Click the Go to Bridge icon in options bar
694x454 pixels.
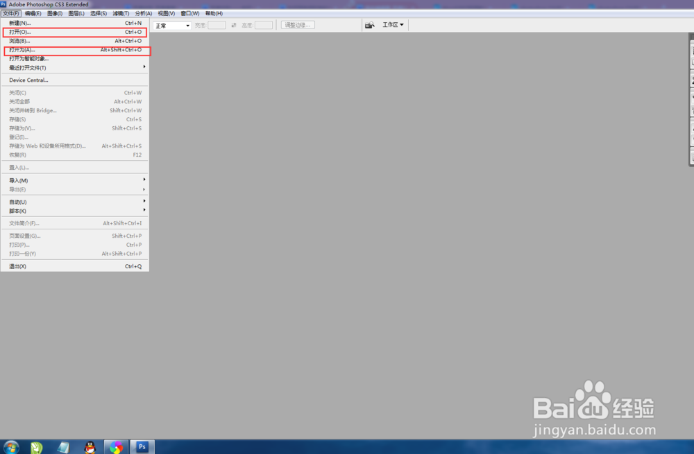[370, 25]
